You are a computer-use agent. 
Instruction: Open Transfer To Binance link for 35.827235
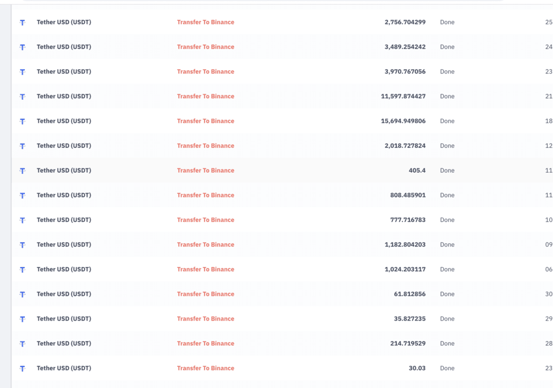205,319
